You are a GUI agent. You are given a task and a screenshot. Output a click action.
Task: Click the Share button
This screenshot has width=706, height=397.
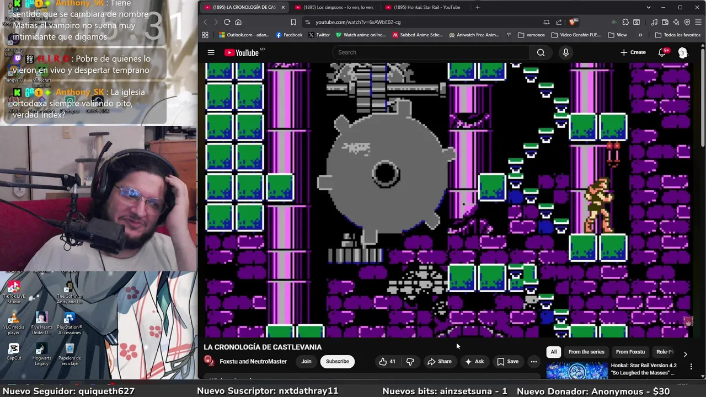click(x=439, y=362)
